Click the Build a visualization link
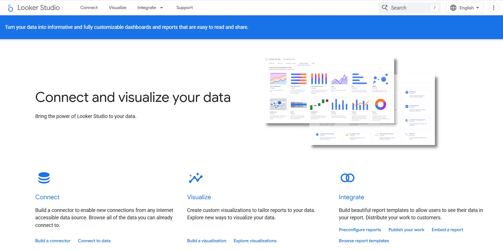 point(207,241)
